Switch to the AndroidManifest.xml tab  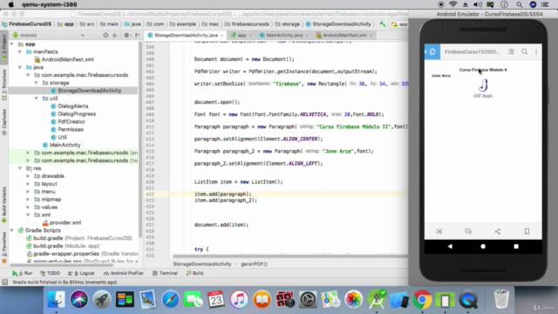tap(344, 35)
